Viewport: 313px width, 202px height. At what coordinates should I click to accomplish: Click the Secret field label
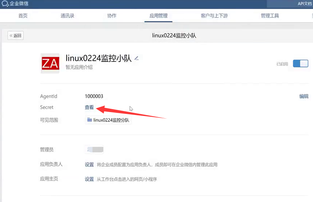[47, 107]
